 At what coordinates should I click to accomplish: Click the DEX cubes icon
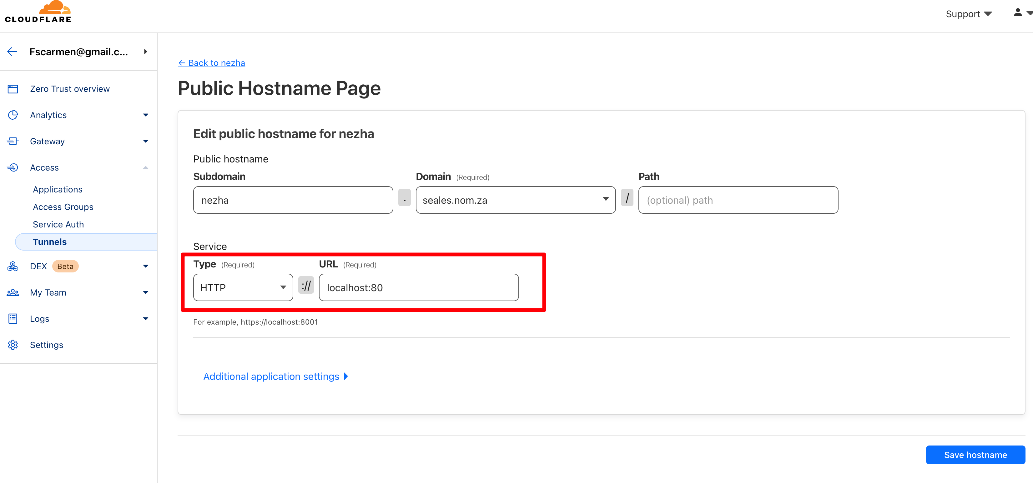tap(13, 266)
